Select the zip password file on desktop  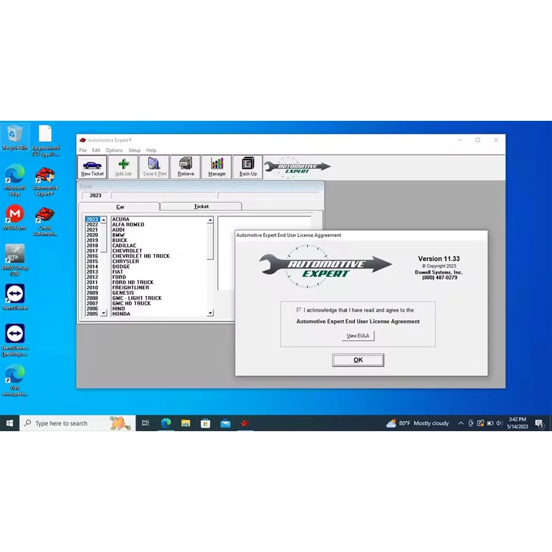tap(45, 140)
